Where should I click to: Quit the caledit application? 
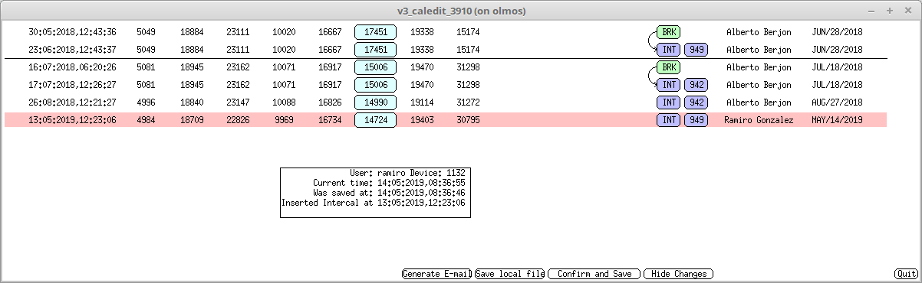pos(906,274)
